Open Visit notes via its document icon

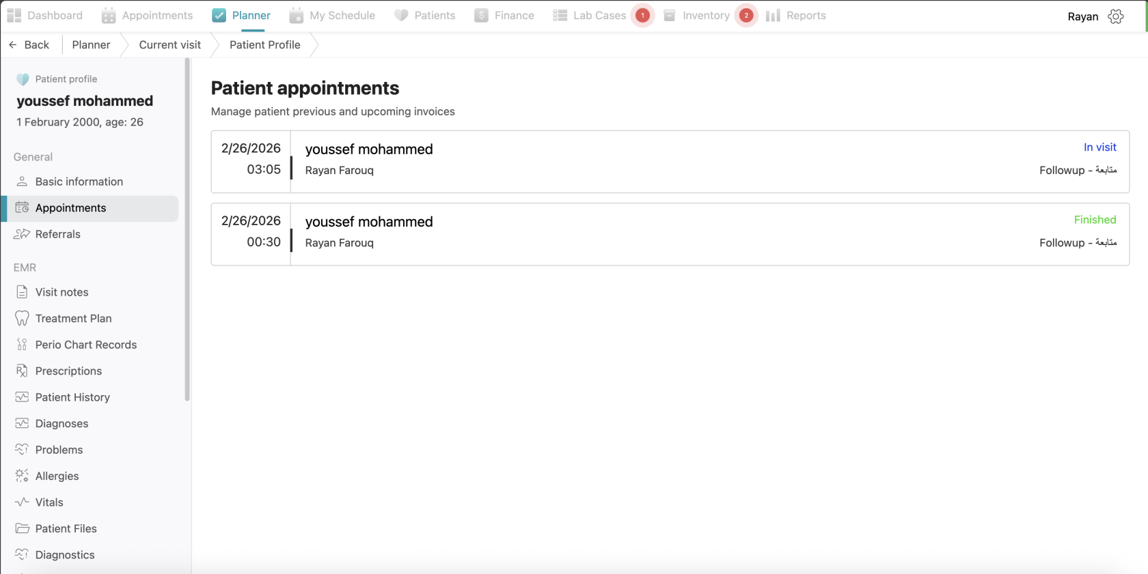23,291
